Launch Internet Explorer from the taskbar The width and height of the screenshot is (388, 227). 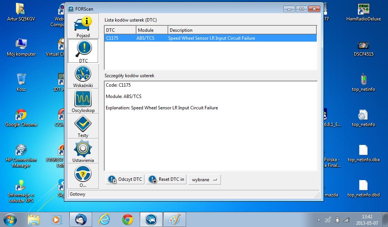pyautogui.click(x=104, y=219)
